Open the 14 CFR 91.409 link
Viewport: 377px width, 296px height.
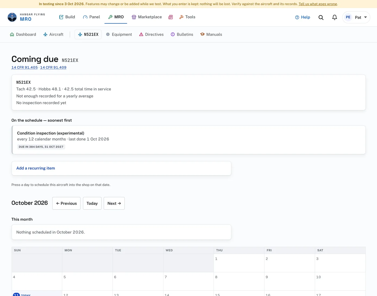pos(53,68)
